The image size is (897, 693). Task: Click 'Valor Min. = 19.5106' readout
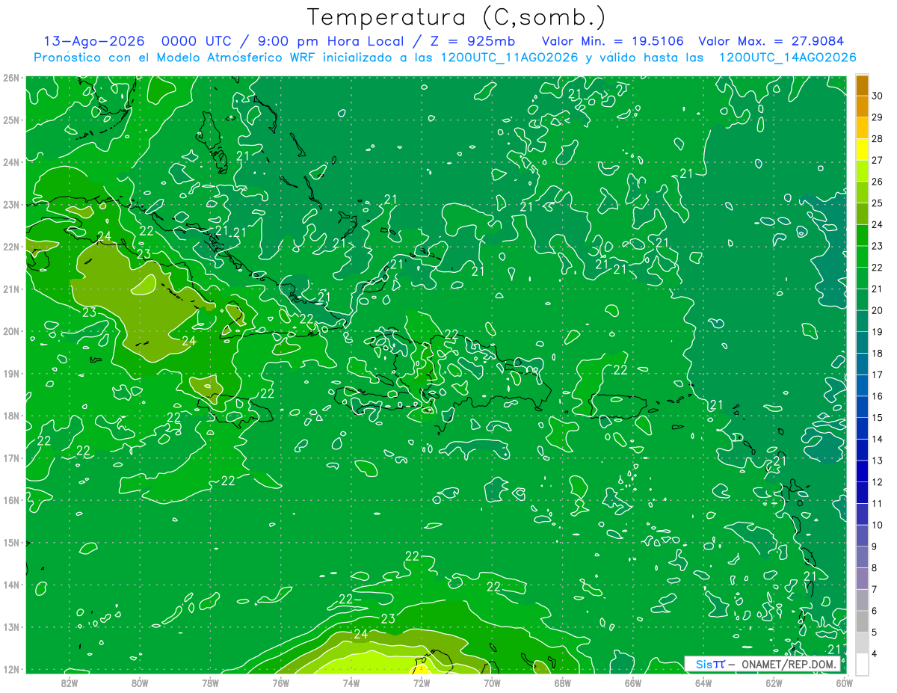[x=612, y=42]
